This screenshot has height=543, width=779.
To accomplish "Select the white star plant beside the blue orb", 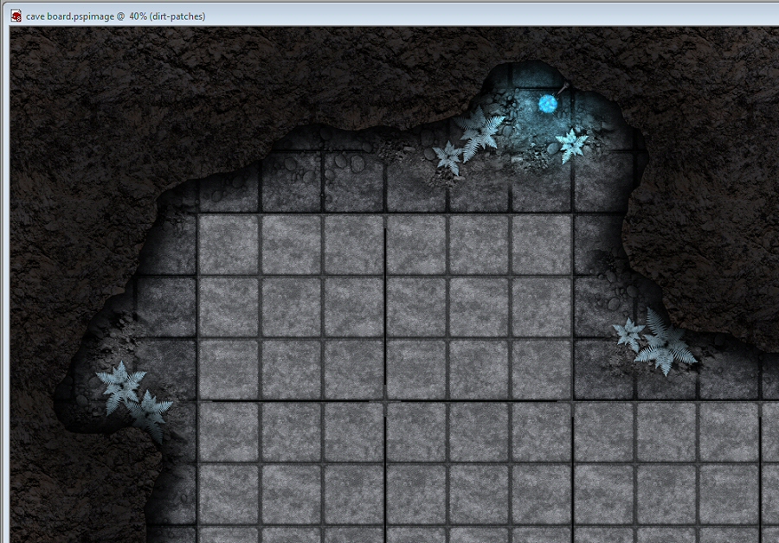I will click(571, 144).
